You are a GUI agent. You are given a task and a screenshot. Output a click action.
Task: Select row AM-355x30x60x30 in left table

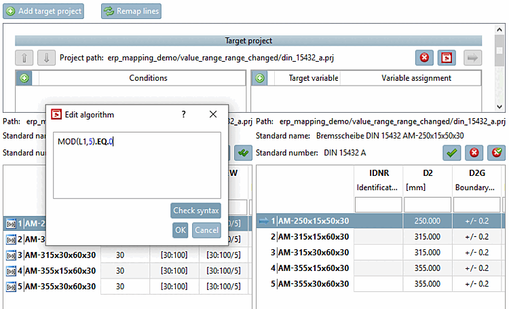[60, 287]
